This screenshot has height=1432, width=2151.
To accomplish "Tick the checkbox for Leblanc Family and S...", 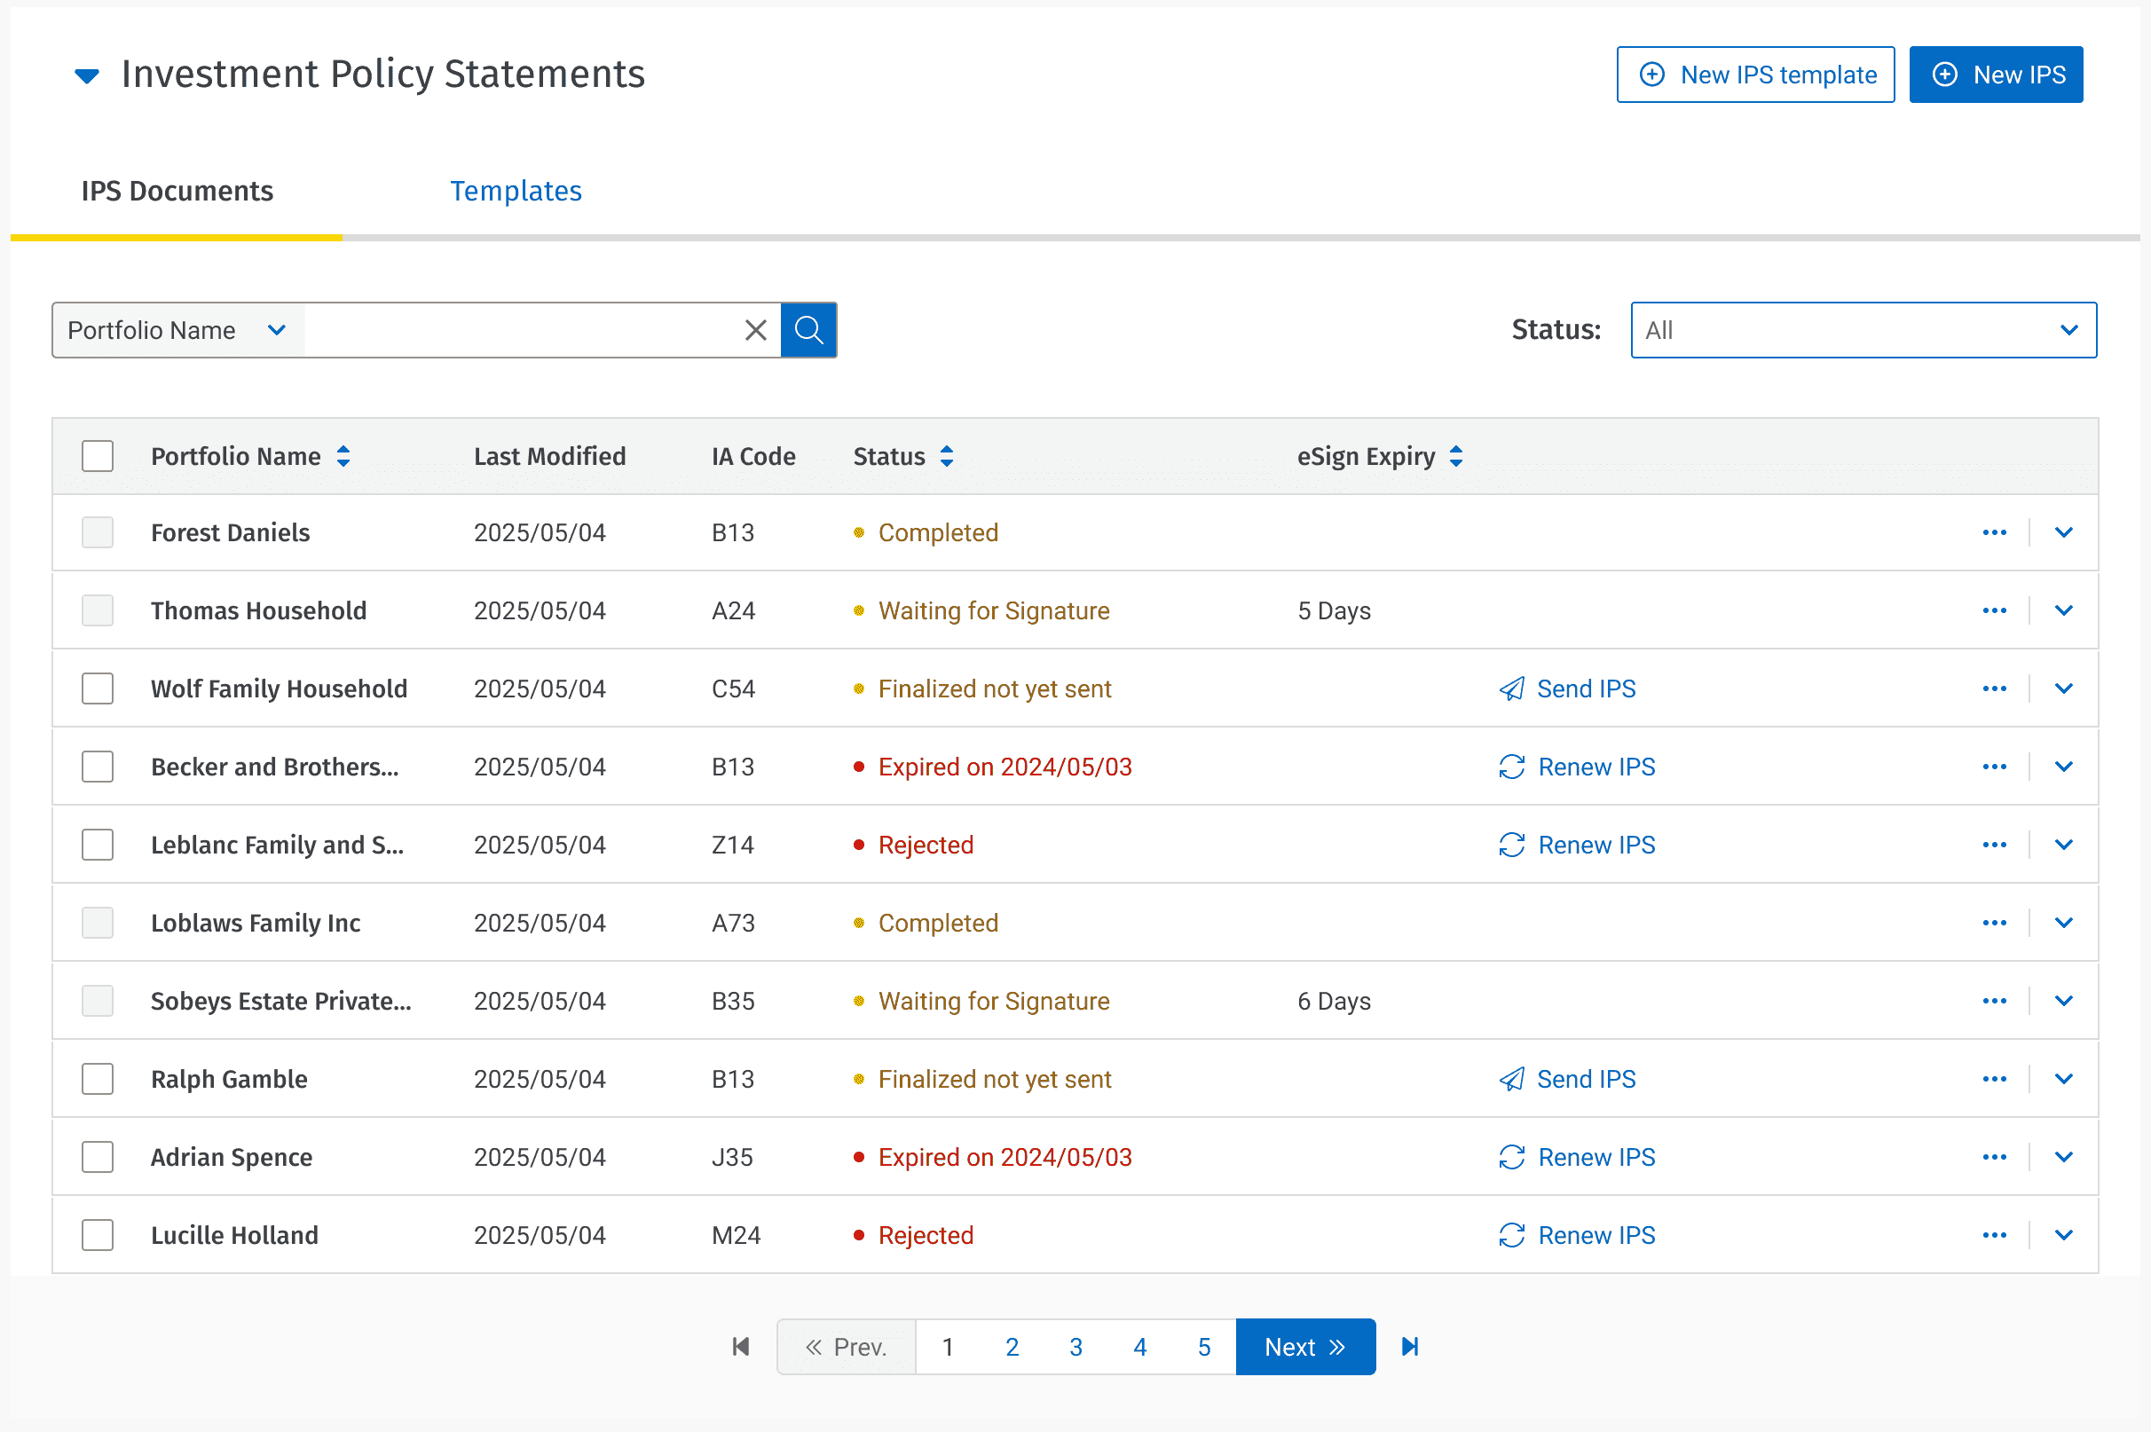I will click(98, 845).
